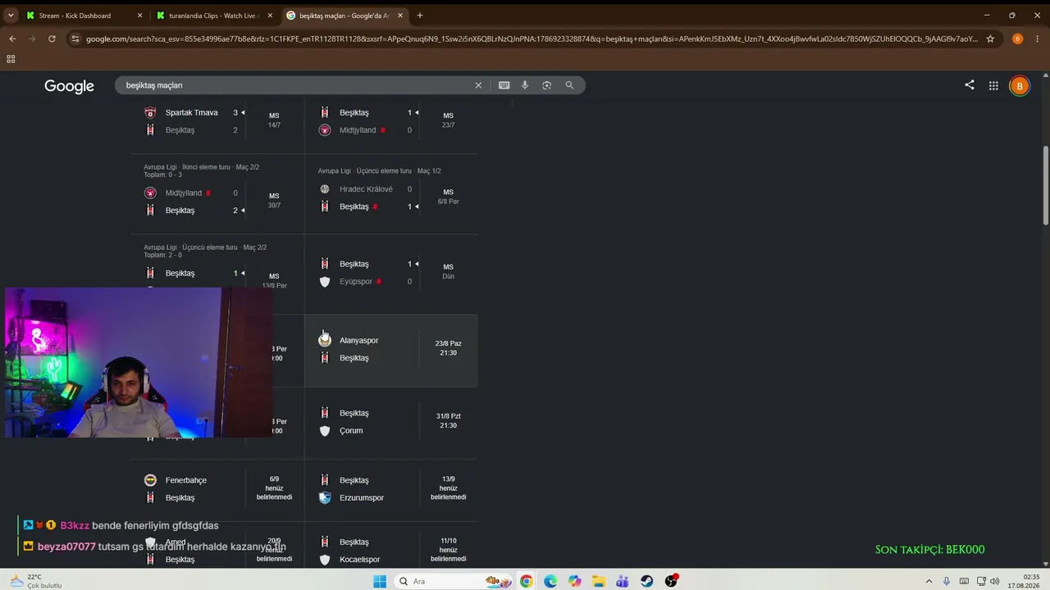Viewport: 1050px width, 590px height.
Task: Click the 'Avrupa Ligi · Üçüncü eleme turu · Maç 1/2' label
Action: coord(380,171)
